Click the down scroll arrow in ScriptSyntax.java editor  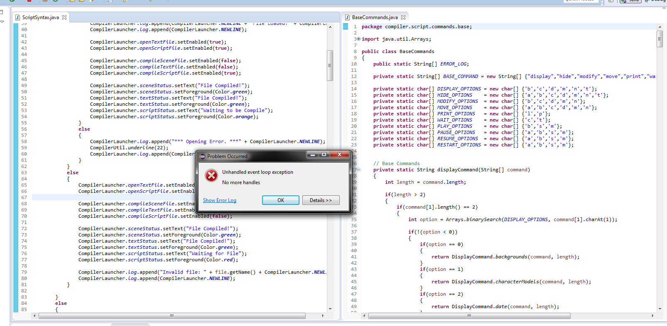330,309
